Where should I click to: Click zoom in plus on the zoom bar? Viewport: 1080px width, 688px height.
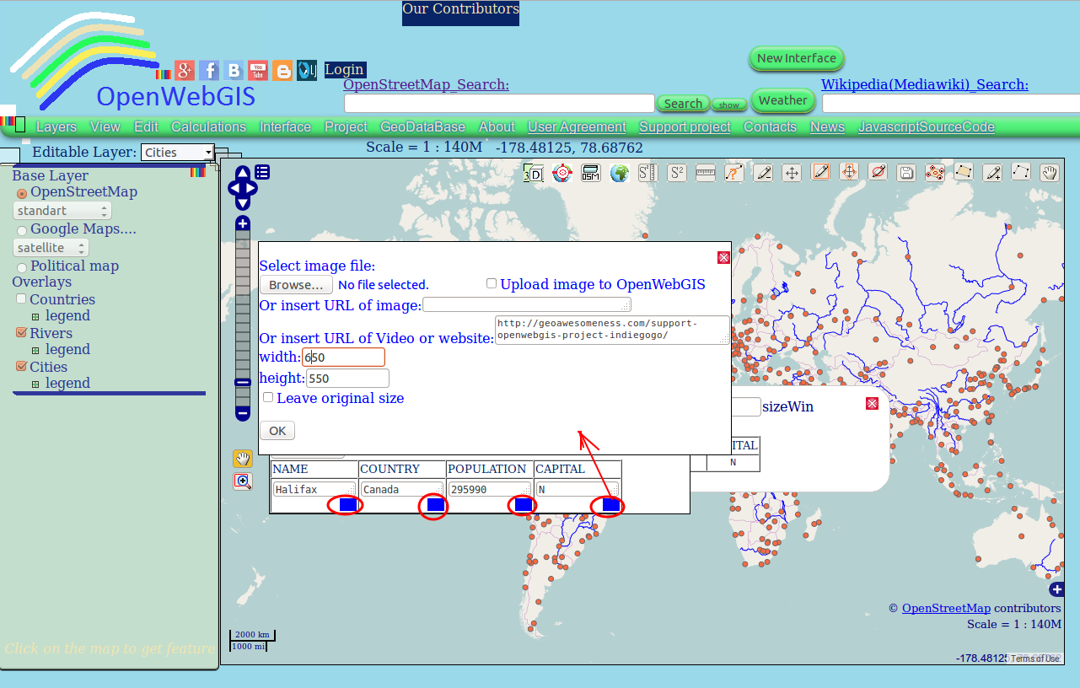243,223
